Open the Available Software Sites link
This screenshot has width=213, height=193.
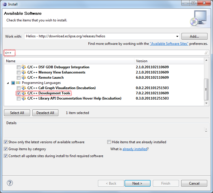point(169,44)
